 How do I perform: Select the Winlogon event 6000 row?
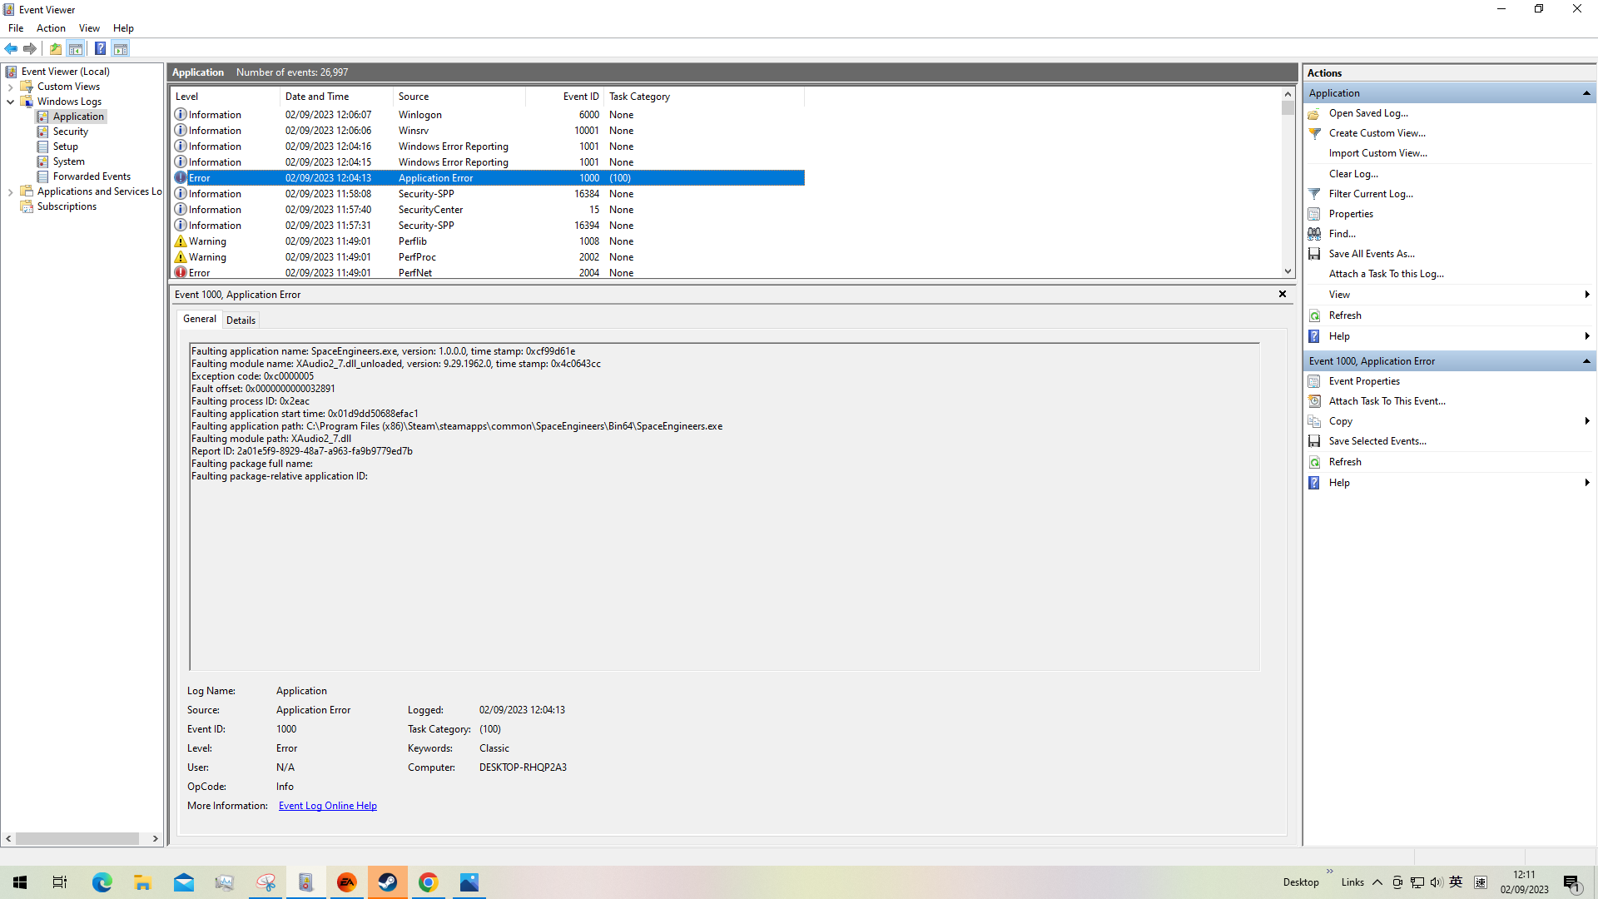488,115
